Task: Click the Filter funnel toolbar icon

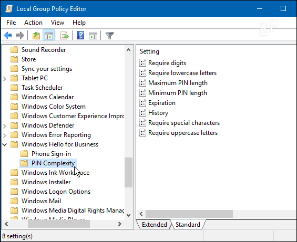Action: 109,35
